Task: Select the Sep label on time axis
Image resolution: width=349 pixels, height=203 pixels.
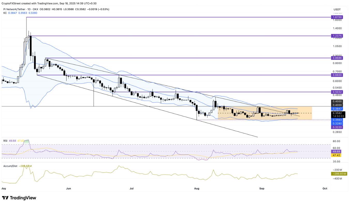Action: click(x=262, y=189)
